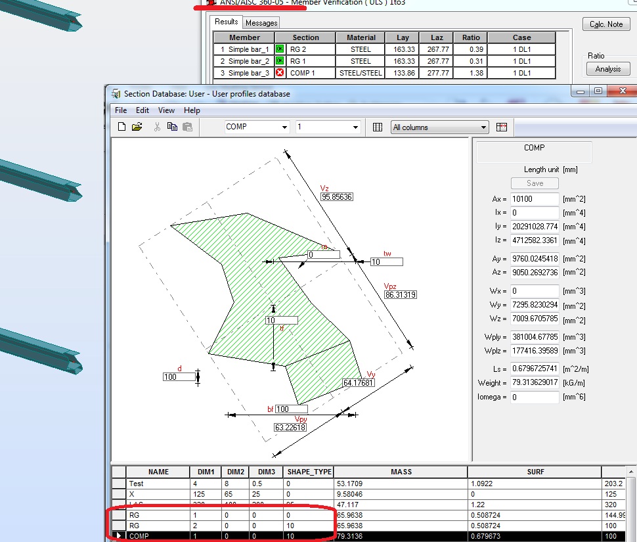637x542 pixels.
Task: Click the red error icon for Simple bar_3
Action: point(279,72)
